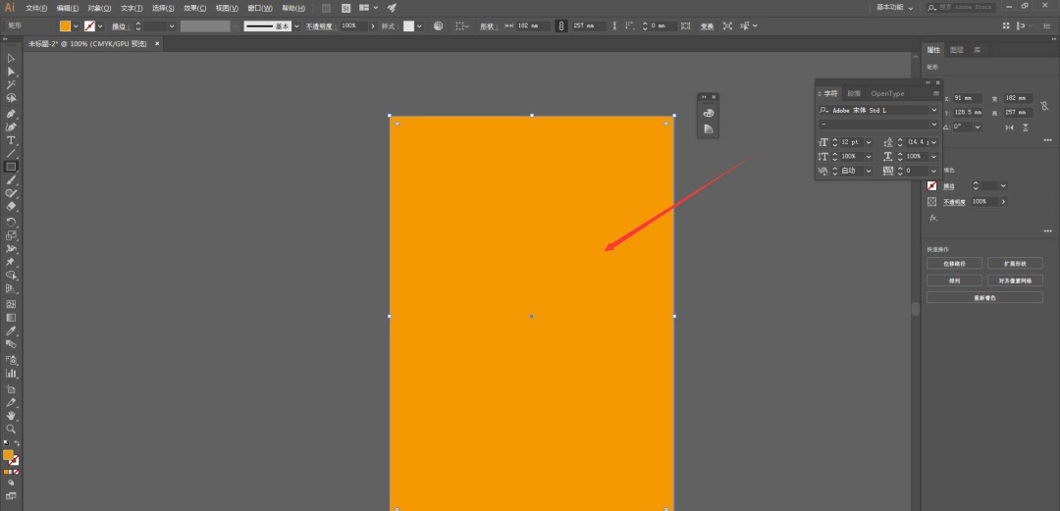Select the Selection tool (black arrow)
The image size is (1060, 511).
point(11,59)
